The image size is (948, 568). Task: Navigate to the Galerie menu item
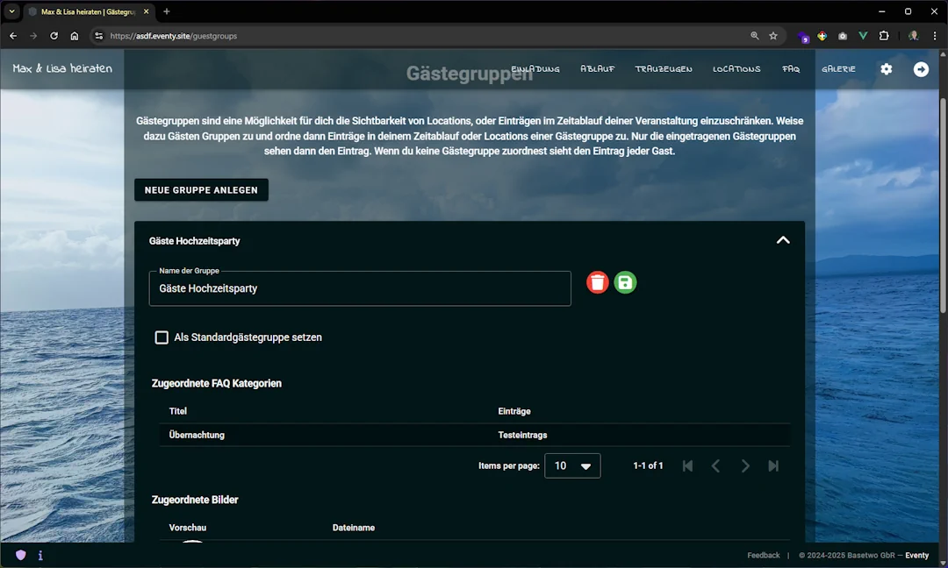pyautogui.click(x=838, y=69)
